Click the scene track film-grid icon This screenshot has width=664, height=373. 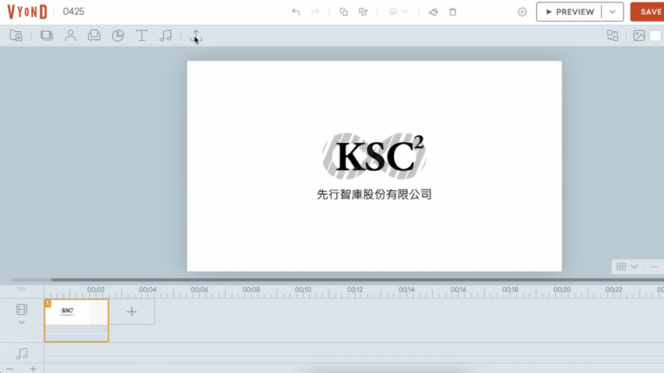22,309
